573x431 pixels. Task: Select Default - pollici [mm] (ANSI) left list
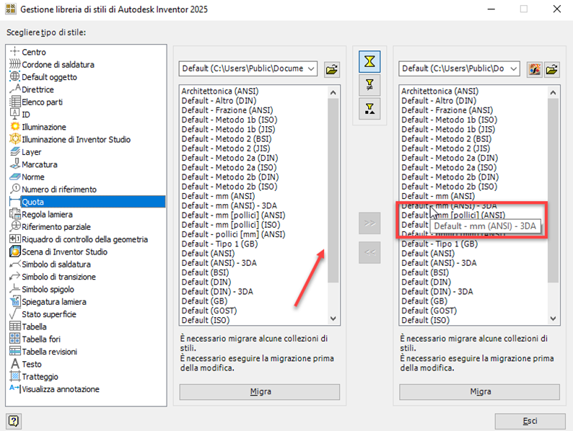(234, 234)
